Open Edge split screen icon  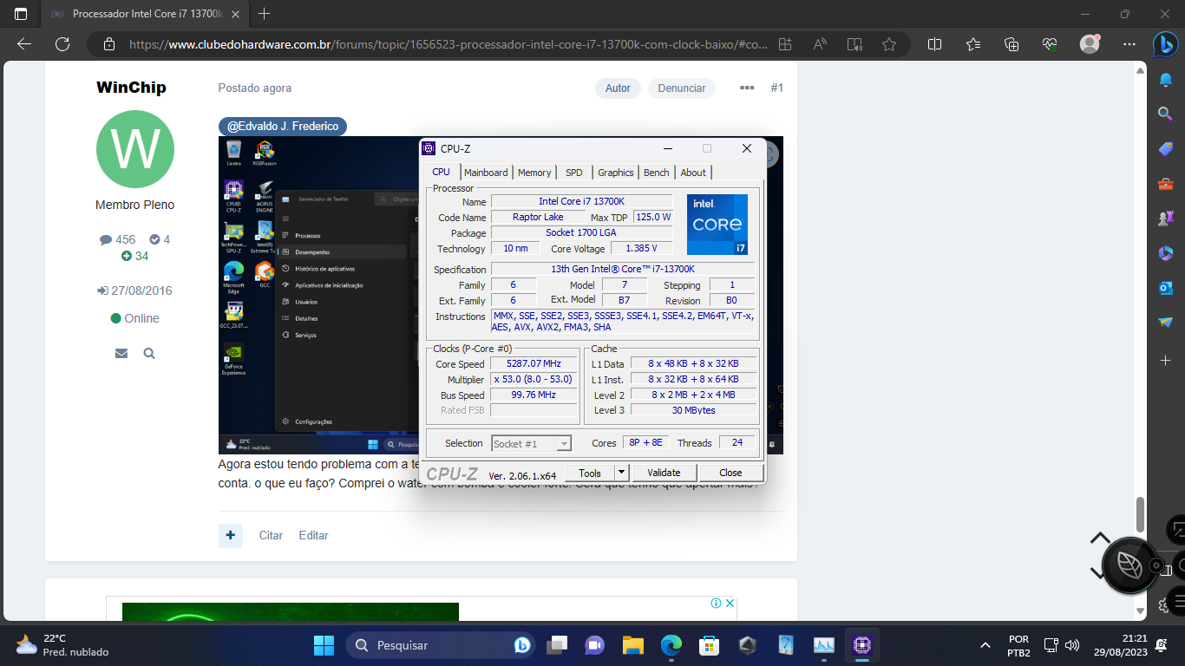(x=935, y=44)
